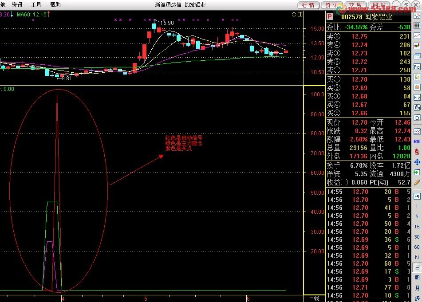Open the 网站 tab button

pyautogui.click(x=379, y=5)
